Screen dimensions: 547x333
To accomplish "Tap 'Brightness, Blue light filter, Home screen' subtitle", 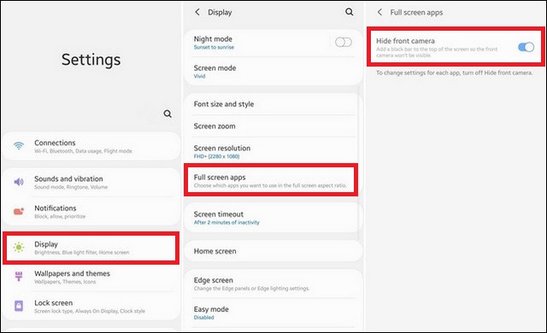I will click(x=82, y=252).
